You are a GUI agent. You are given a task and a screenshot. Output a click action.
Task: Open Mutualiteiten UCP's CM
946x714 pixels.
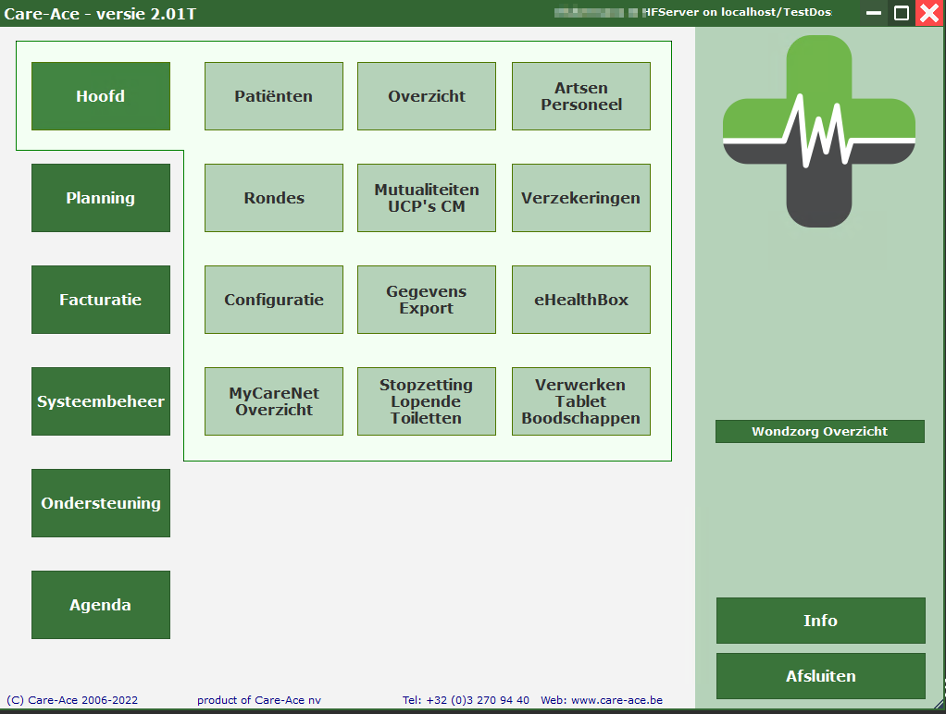point(427,198)
